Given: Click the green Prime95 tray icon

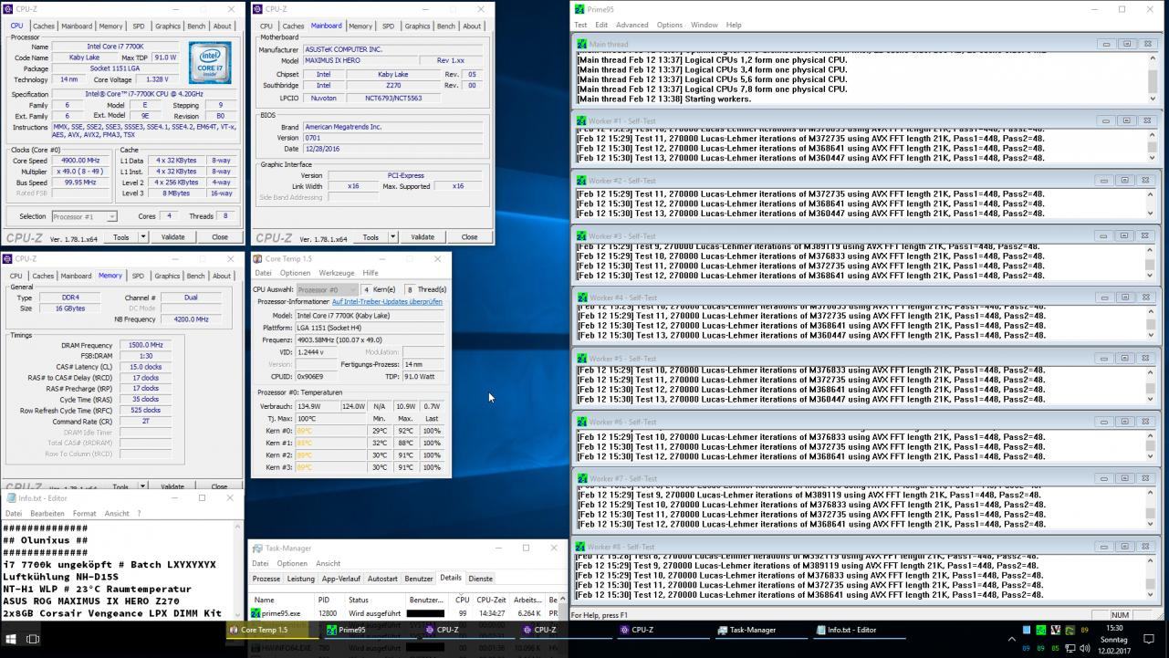Looking at the screenshot, I should point(1040,630).
